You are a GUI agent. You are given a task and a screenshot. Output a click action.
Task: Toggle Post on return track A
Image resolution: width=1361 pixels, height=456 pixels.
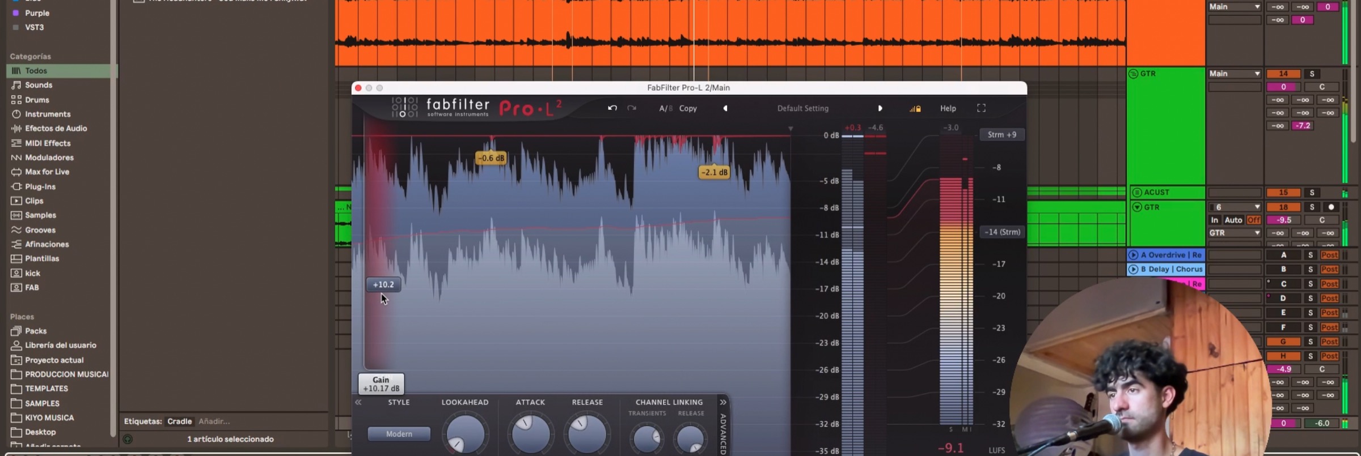pyautogui.click(x=1330, y=255)
